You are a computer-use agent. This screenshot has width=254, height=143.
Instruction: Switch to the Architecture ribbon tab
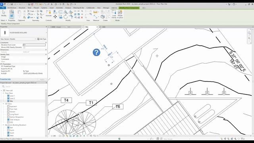click(x=12, y=8)
